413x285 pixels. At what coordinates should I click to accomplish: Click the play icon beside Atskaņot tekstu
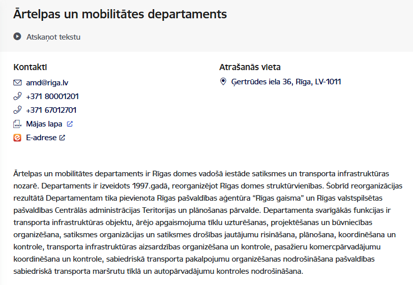(x=17, y=37)
